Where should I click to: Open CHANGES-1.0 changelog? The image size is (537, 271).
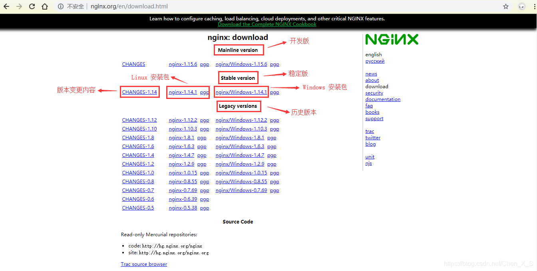[138, 173]
